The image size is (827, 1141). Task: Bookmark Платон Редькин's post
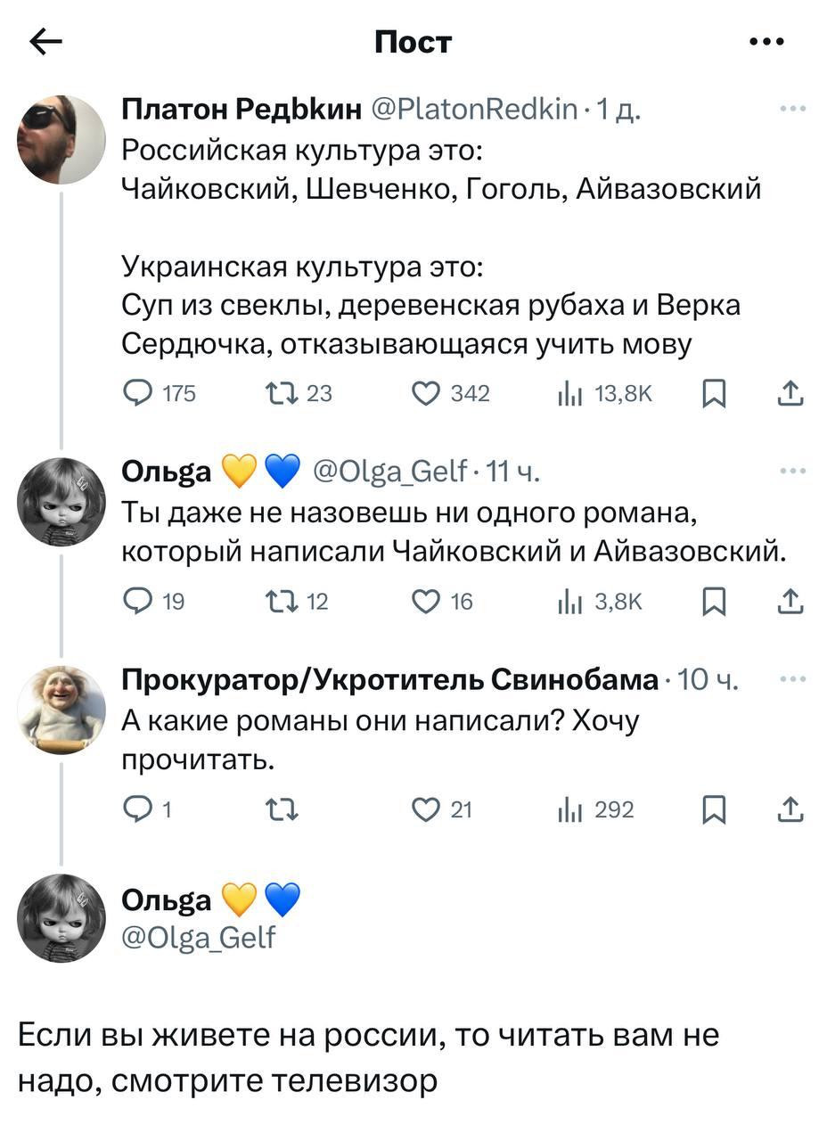[x=712, y=393]
